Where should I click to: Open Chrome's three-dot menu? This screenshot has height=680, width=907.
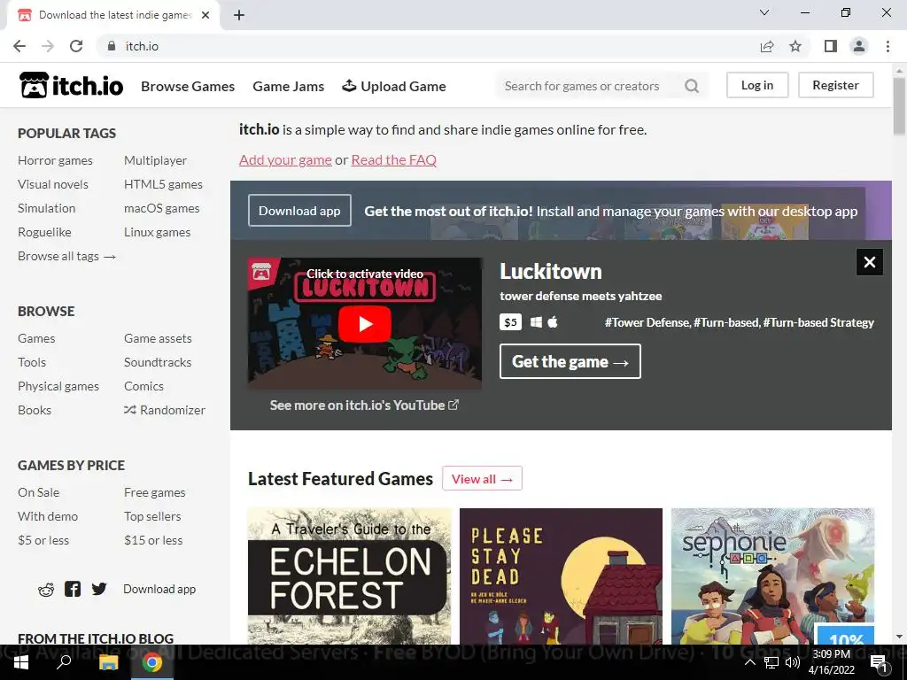coord(888,46)
